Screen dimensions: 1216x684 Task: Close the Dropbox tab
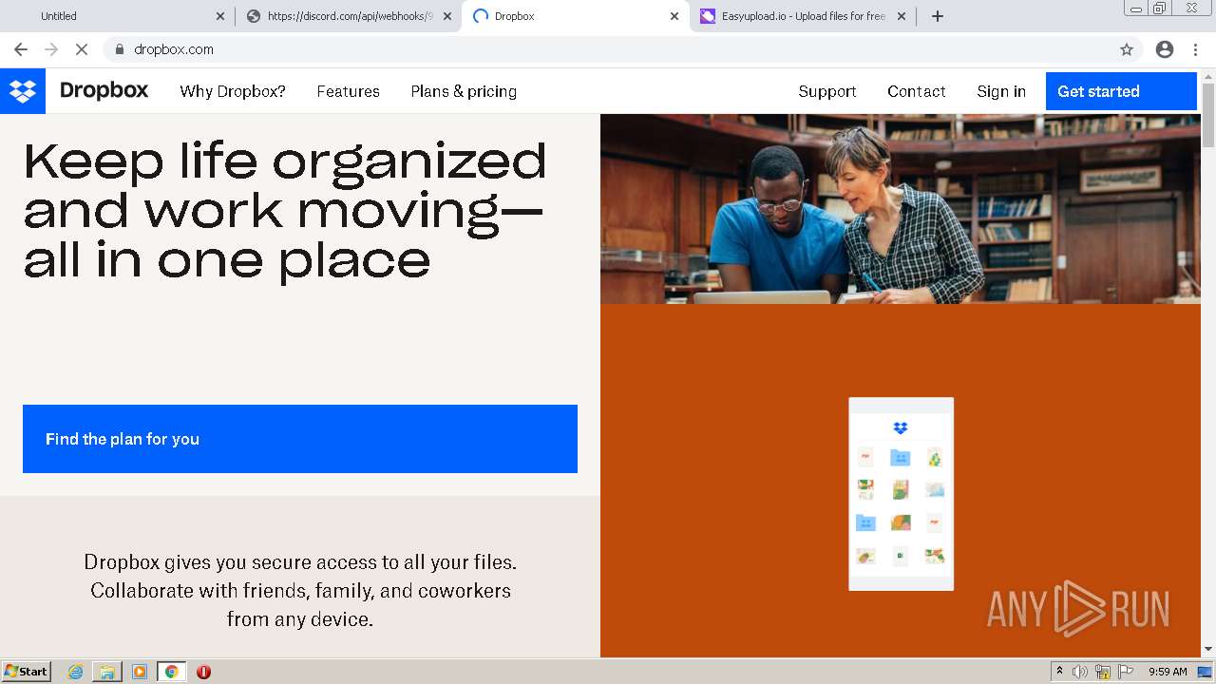pyautogui.click(x=674, y=16)
